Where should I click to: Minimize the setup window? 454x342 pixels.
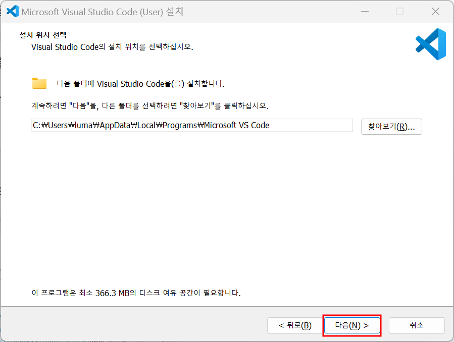click(365, 12)
